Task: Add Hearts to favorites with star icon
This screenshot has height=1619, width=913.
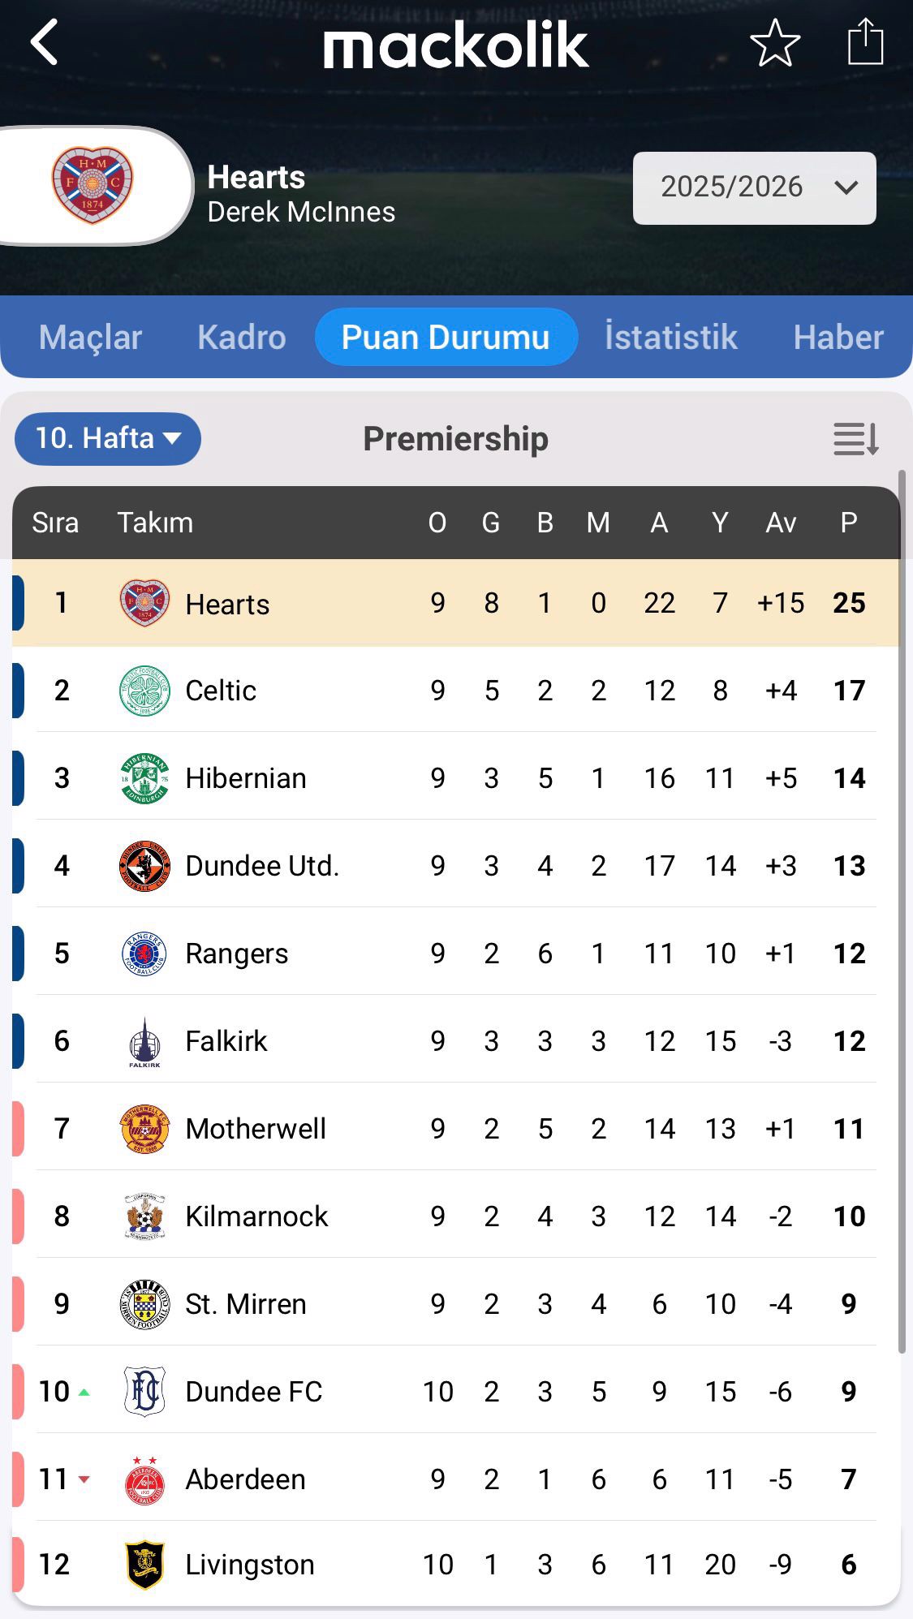Action: coord(775,42)
